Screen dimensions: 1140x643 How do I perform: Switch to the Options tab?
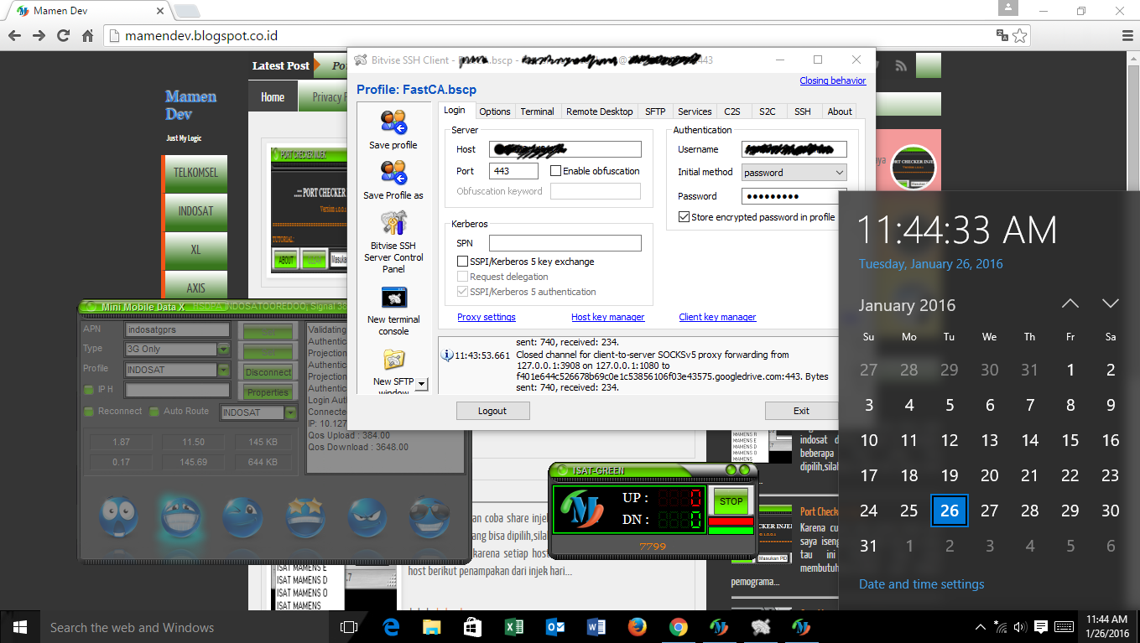coord(495,111)
